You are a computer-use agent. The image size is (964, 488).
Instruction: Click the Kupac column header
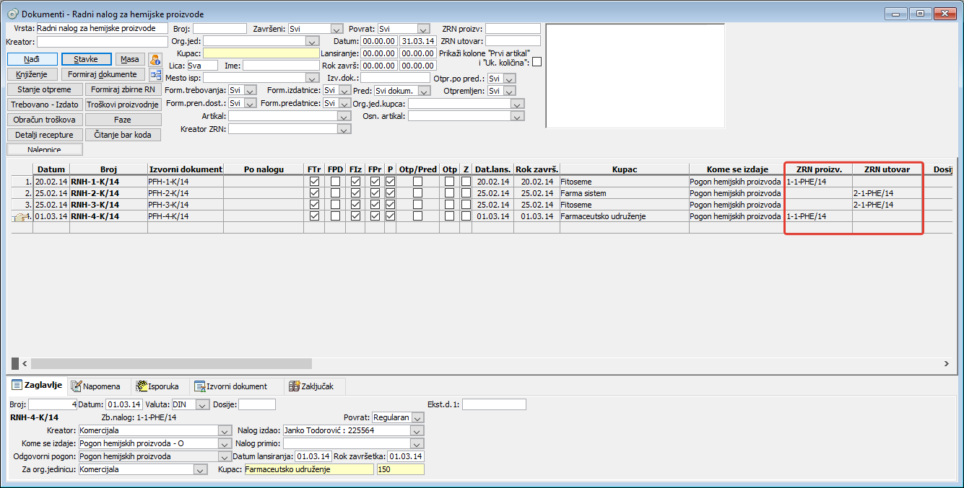click(624, 169)
